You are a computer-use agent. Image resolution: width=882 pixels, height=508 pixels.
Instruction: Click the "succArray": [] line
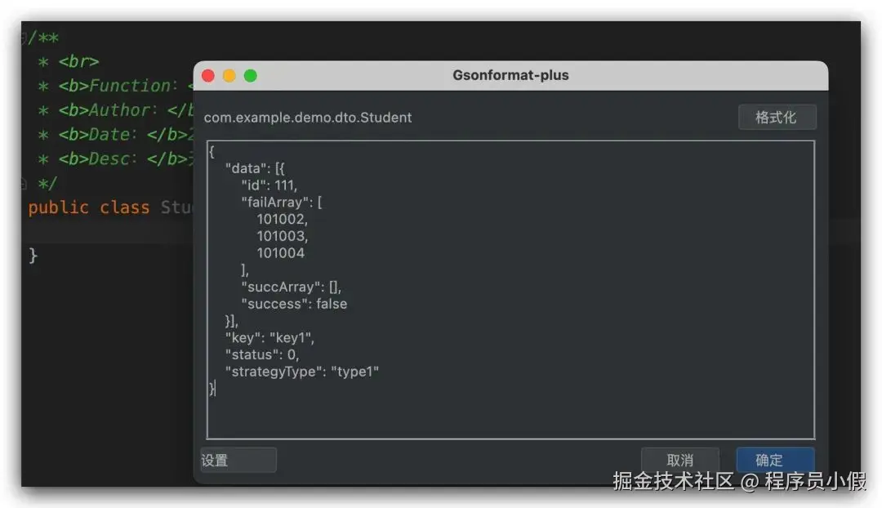click(291, 287)
